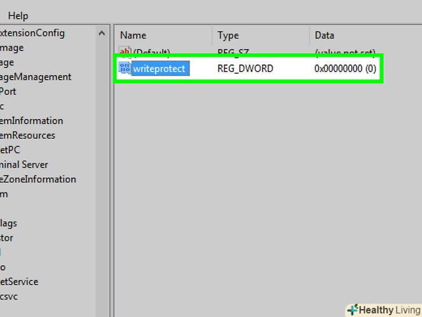Screen dimensions: 422x317
Task: Click the Data column header
Action: pyautogui.click(x=324, y=35)
